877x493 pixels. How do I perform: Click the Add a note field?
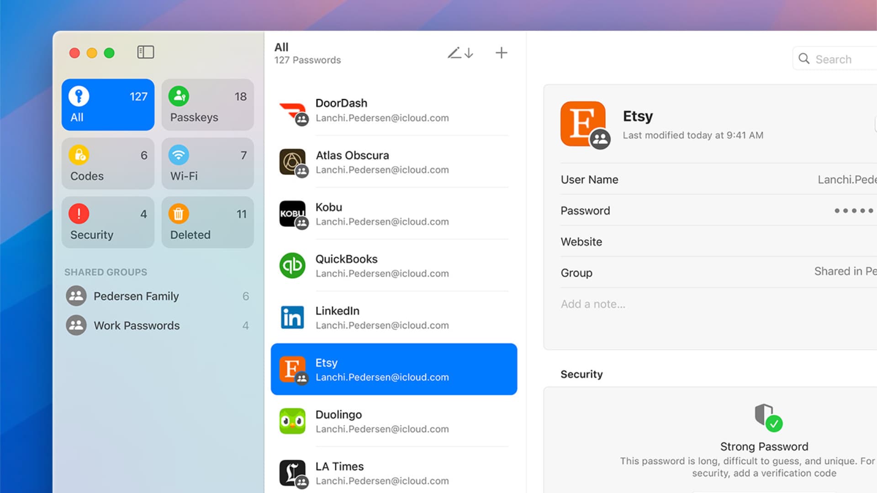593,304
